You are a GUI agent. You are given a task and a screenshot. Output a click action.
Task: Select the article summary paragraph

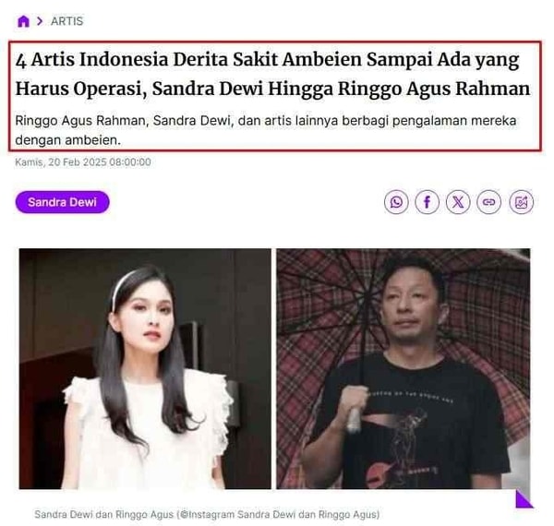tap(265, 130)
